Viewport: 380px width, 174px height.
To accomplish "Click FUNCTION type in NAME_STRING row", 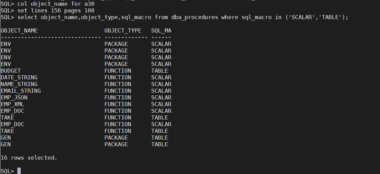I will click(x=118, y=84).
